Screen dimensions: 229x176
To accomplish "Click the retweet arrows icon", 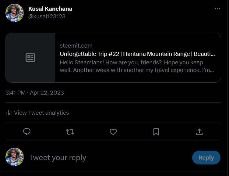I will pyautogui.click(x=70, y=131).
